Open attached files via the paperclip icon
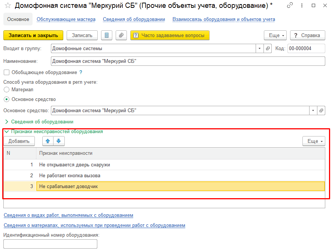The image size is (332, 252). pyautogui.click(x=121, y=36)
